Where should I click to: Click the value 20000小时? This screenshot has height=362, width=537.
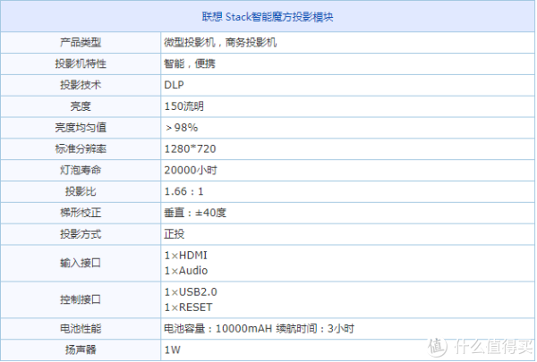tap(191, 170)
